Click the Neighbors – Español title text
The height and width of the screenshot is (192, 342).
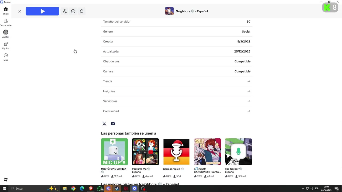192,11
